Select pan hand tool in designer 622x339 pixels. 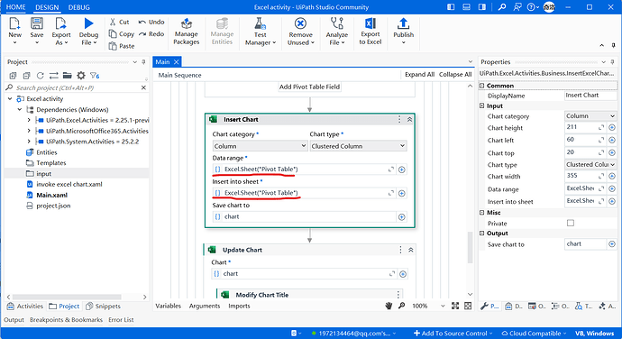(x=389, y=306)
